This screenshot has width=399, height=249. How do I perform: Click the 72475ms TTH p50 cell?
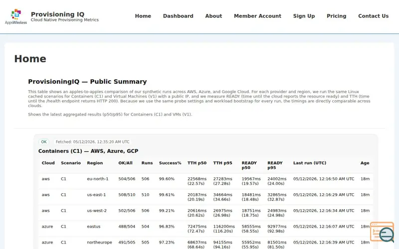(x=197, y=229)
